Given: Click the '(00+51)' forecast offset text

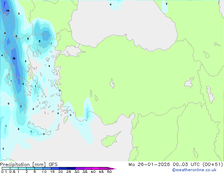Looking at the screenshot, I should (213, 165).
